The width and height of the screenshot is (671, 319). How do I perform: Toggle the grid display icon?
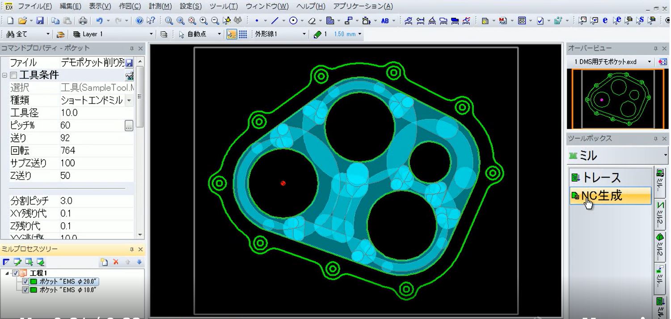tap(243, 34)
